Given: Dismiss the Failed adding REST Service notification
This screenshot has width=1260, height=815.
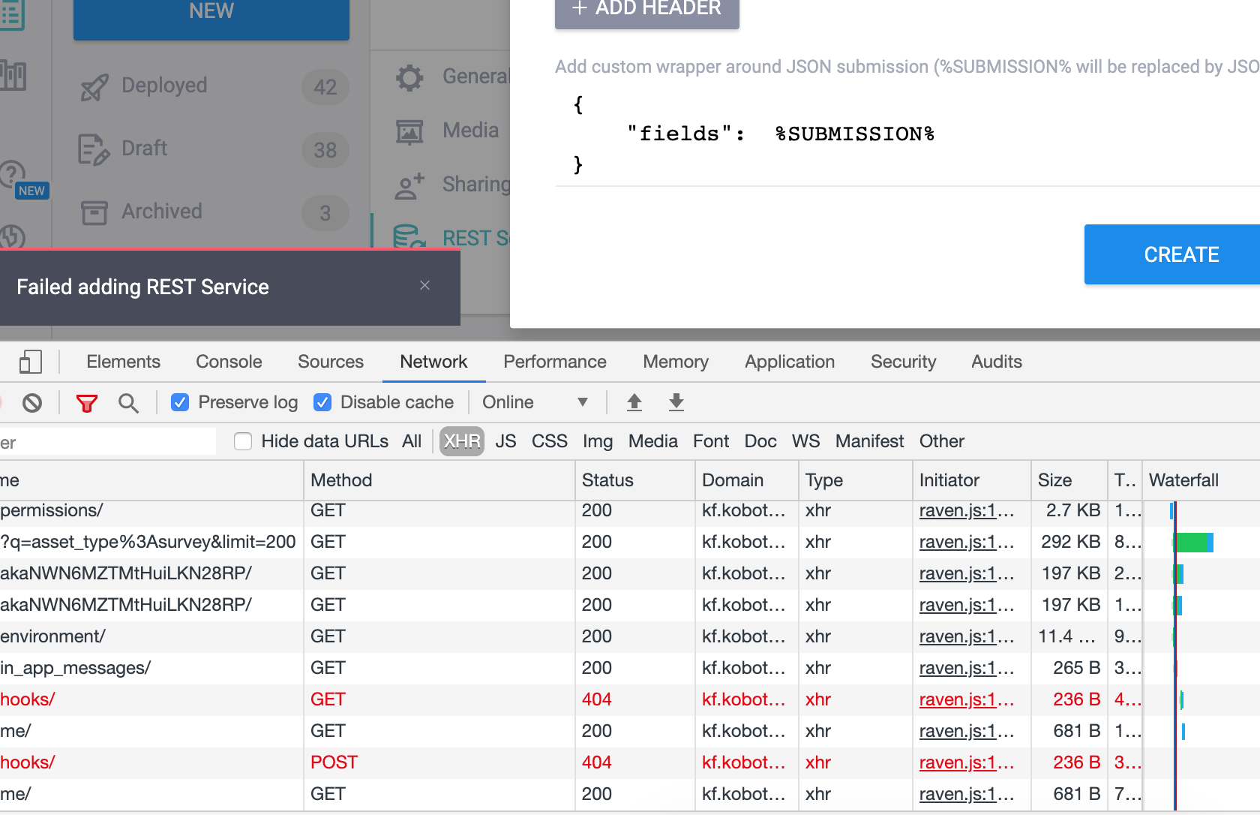Looking at the screenshot, I should 424,286.
